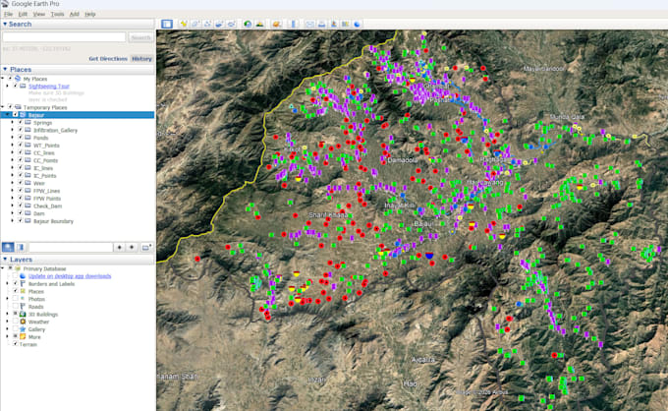
Task: Click the Email toolbar icon
Action: click(x=309, y=24)
